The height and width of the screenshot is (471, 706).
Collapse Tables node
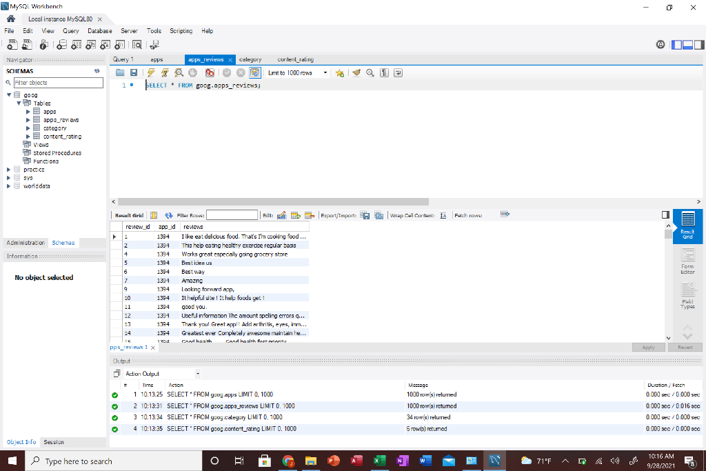pyautogui.click(x=19, y=103)
